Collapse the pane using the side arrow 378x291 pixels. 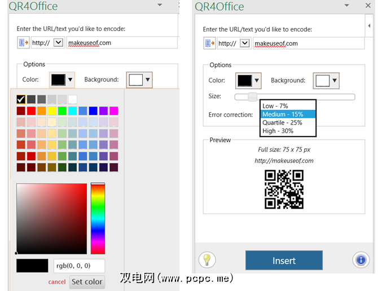click(370, 25)
